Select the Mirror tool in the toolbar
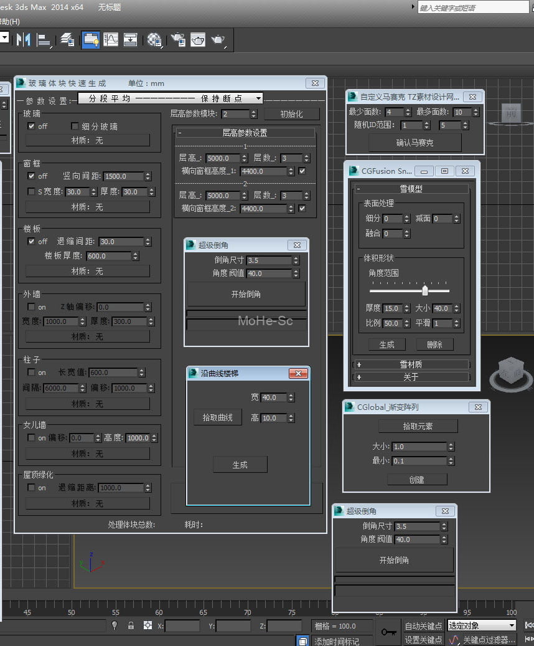Image resolution: width=534 pixels, height=646 pixels. tap(22, 39)
